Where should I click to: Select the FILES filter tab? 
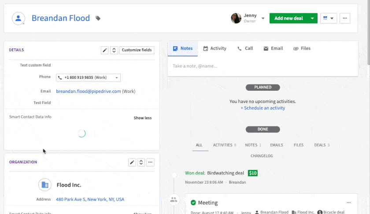[299, 145]
